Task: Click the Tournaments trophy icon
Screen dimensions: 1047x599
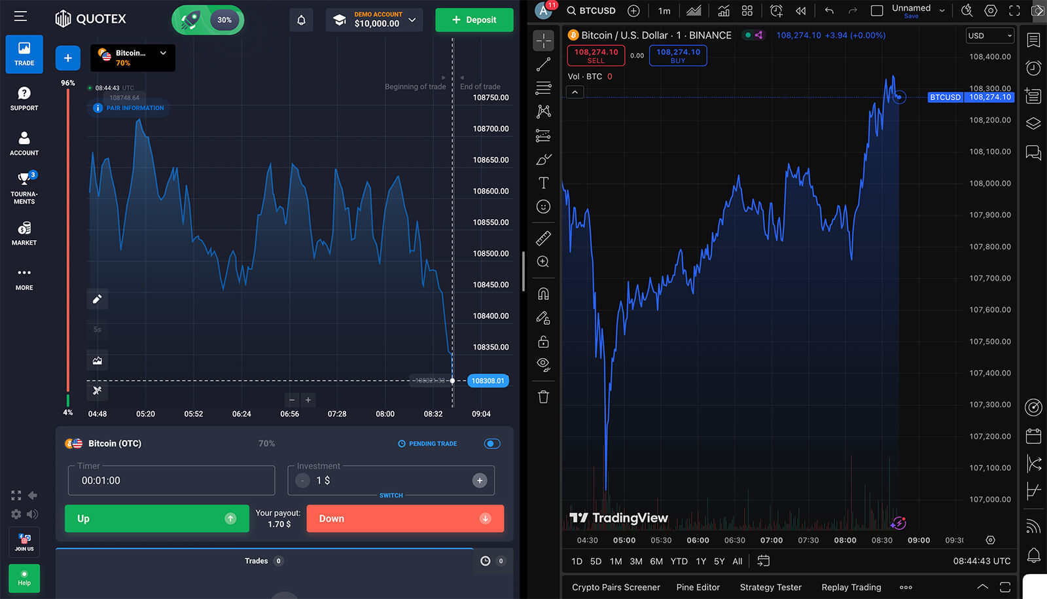Action: pos(24,179)
